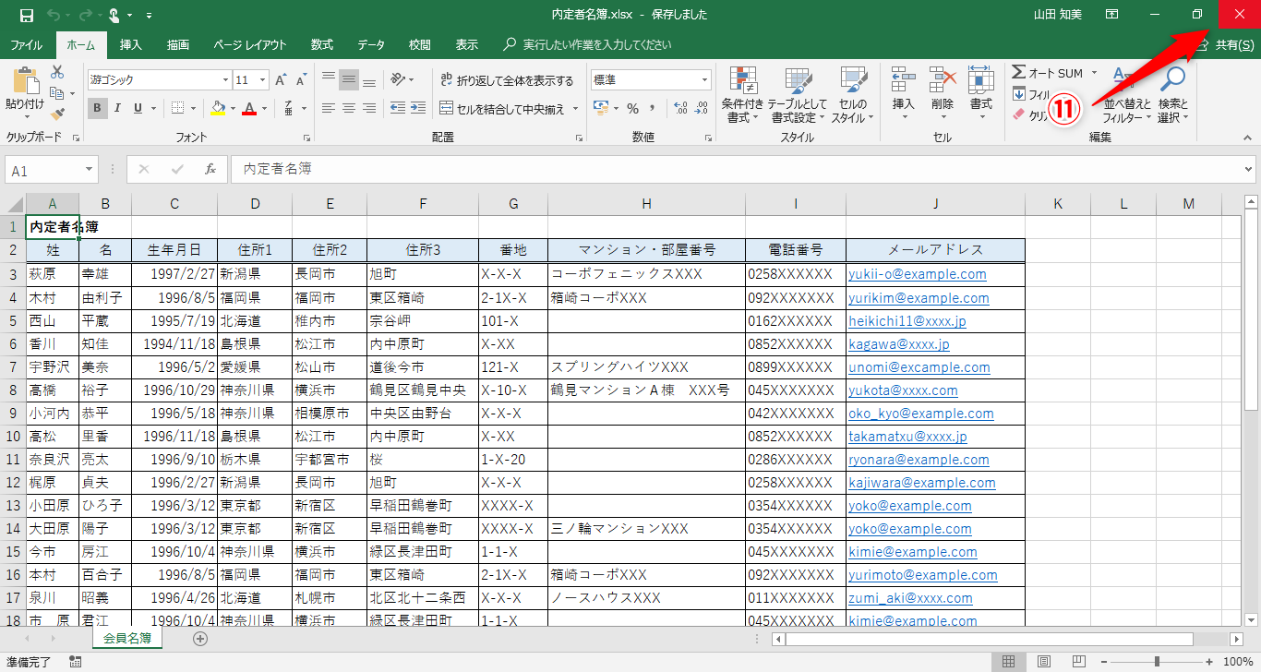
Task: Apply comma style number format
Action: coord(654,108)
